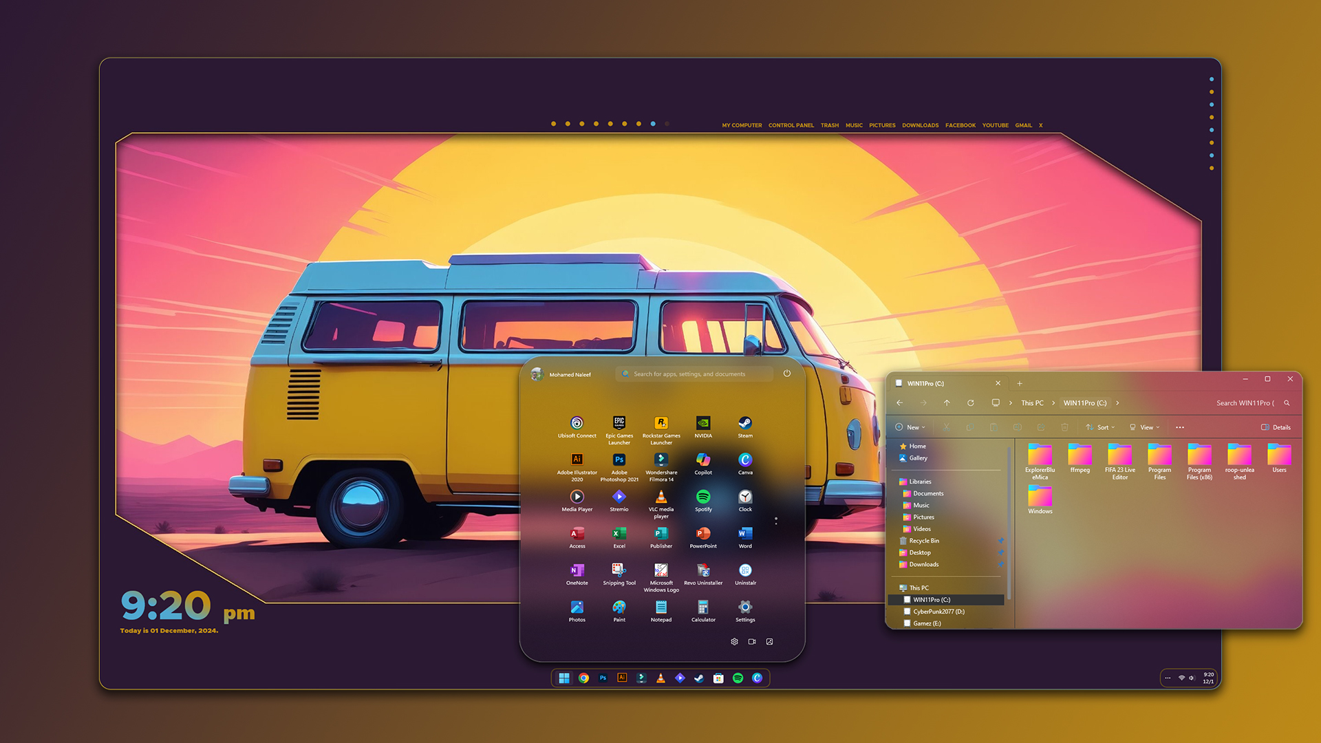The width and height of the screenshot is (1321, 743).
Task: Add a new tab in File Explorer
Action: click(x=1020, y=383)
